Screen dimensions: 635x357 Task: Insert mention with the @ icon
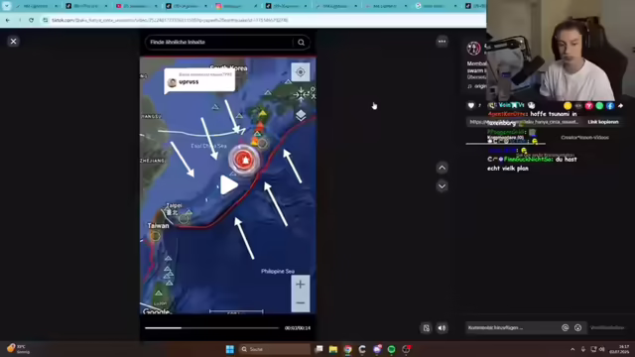[566, 328]
